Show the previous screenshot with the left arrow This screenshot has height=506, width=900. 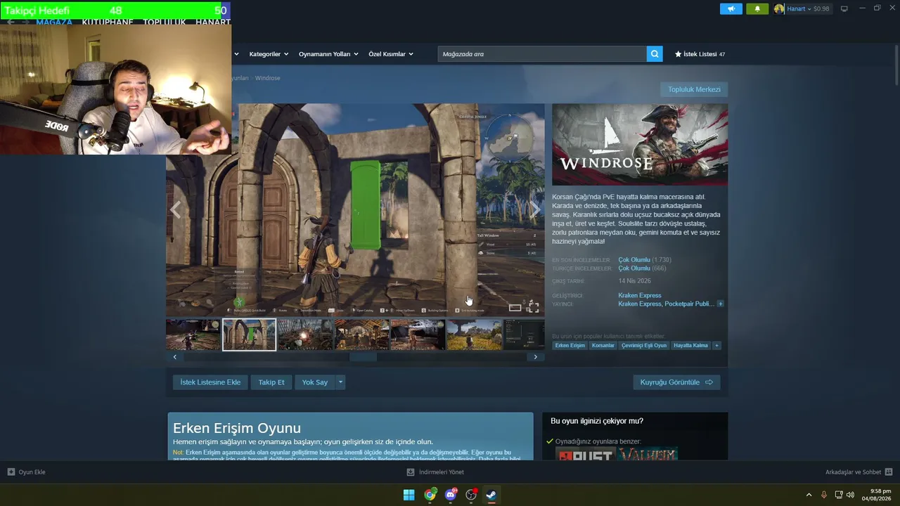(176, 209)
